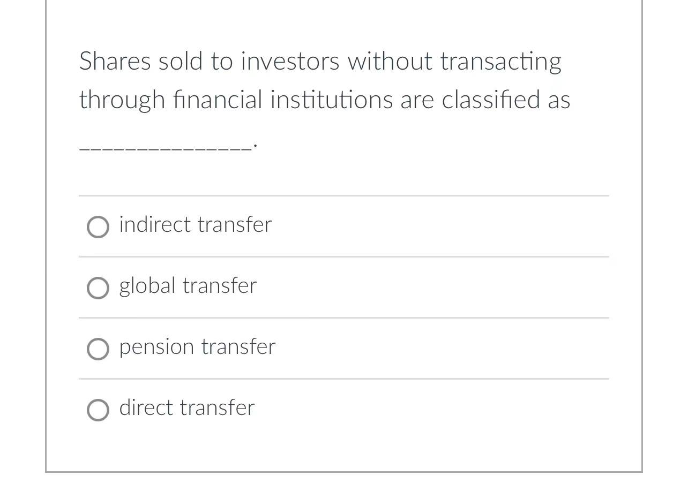Select the pension transfer radio button
Viewport: 688px width, 491px height.
[x=98, y=349]
